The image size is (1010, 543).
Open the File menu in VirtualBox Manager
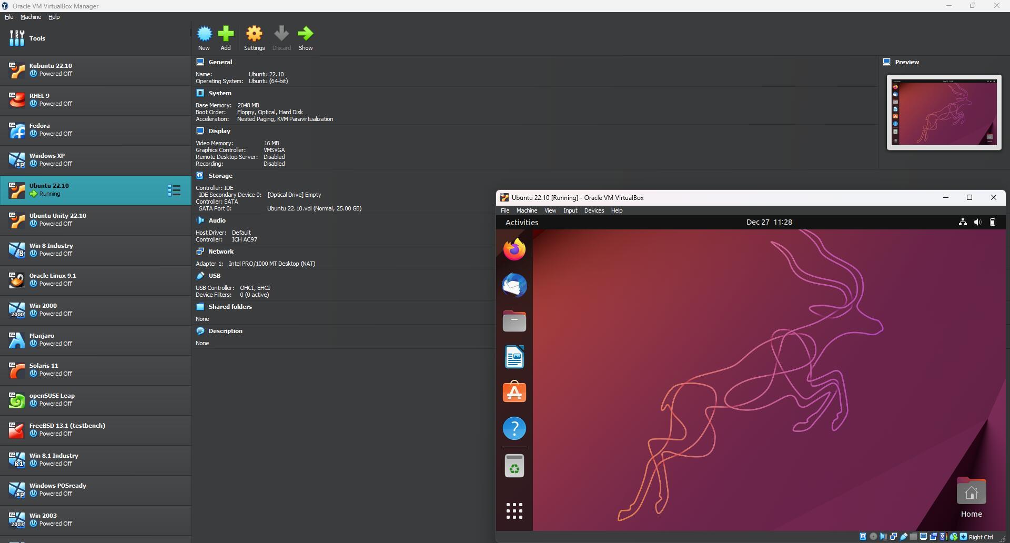click(9, 17)
